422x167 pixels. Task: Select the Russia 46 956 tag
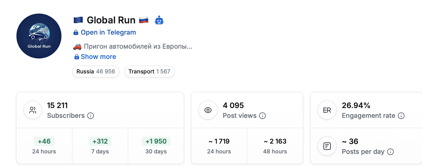tap(96, 72)
